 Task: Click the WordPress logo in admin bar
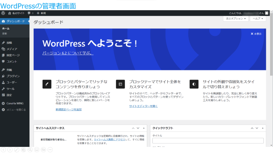3,13
